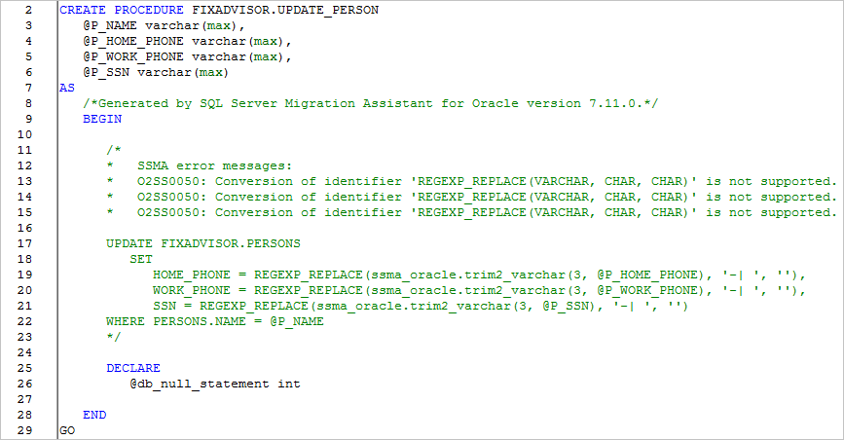Click line number 29 in the gutter
The height and width of the screenshot is (440, 844).
(x=24, y=431)
